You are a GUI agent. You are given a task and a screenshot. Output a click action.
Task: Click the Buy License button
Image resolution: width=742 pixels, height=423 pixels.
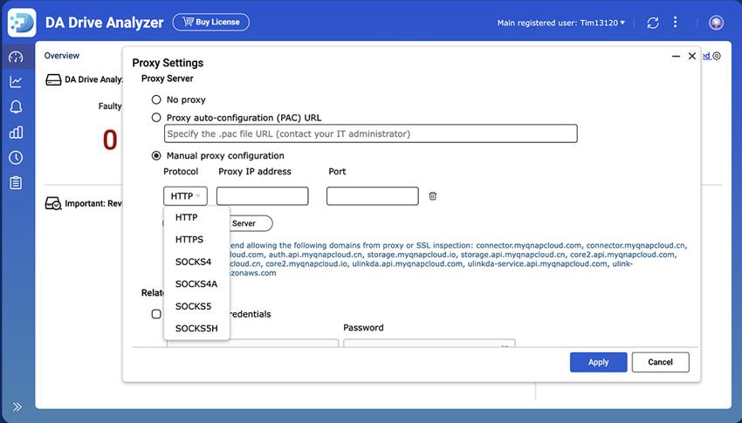[211, 22]
